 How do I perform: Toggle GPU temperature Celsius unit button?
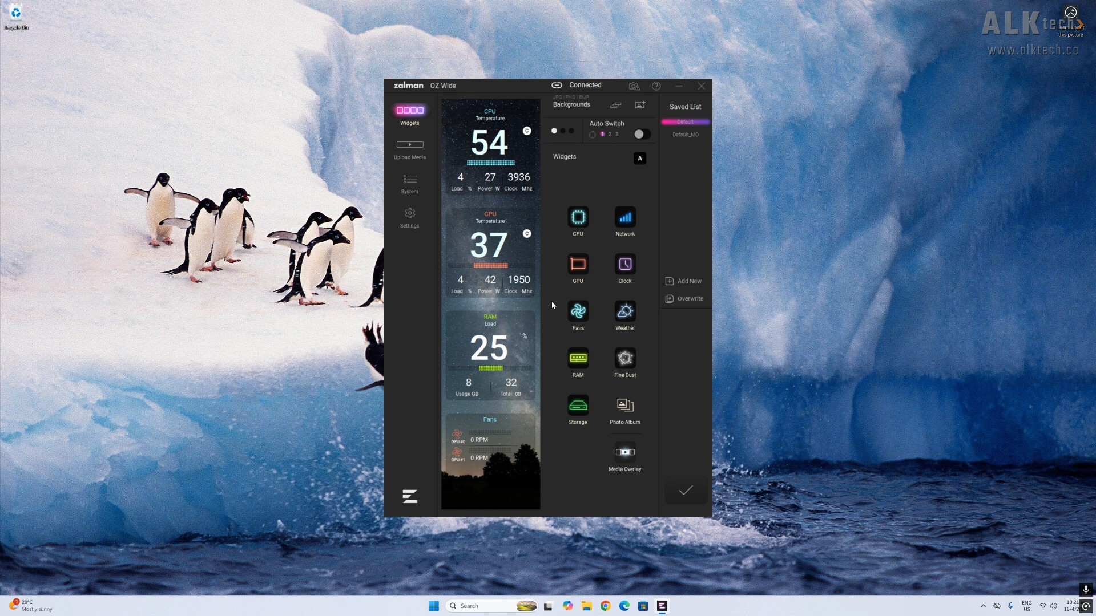[x=527, y=234]
